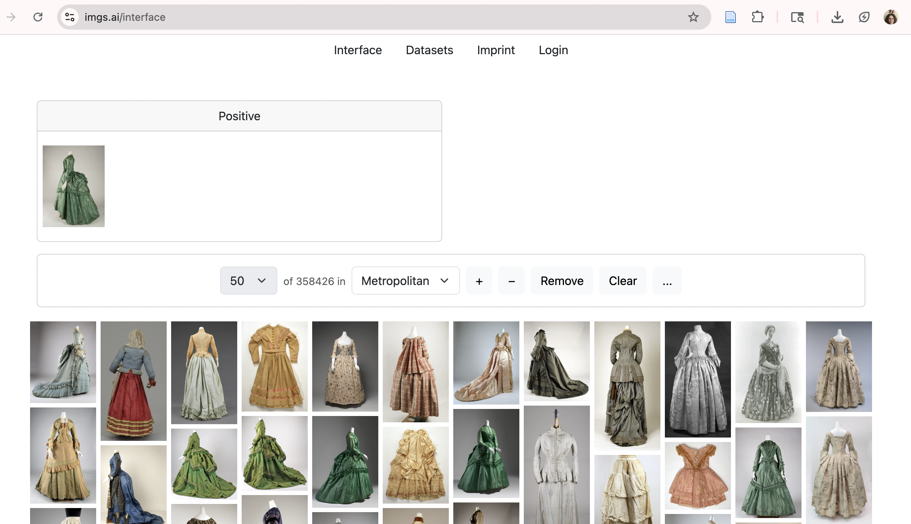Select the peach bodice mint skirt thumbnail

204,373
